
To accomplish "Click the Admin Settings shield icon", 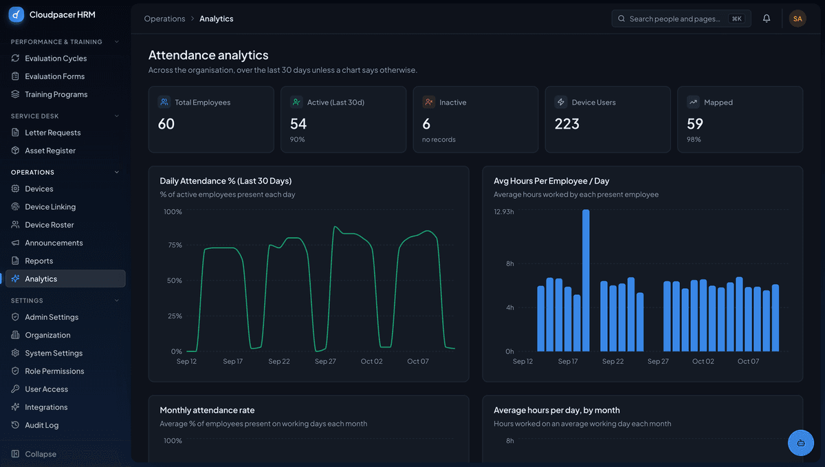I will click(16, 317).
